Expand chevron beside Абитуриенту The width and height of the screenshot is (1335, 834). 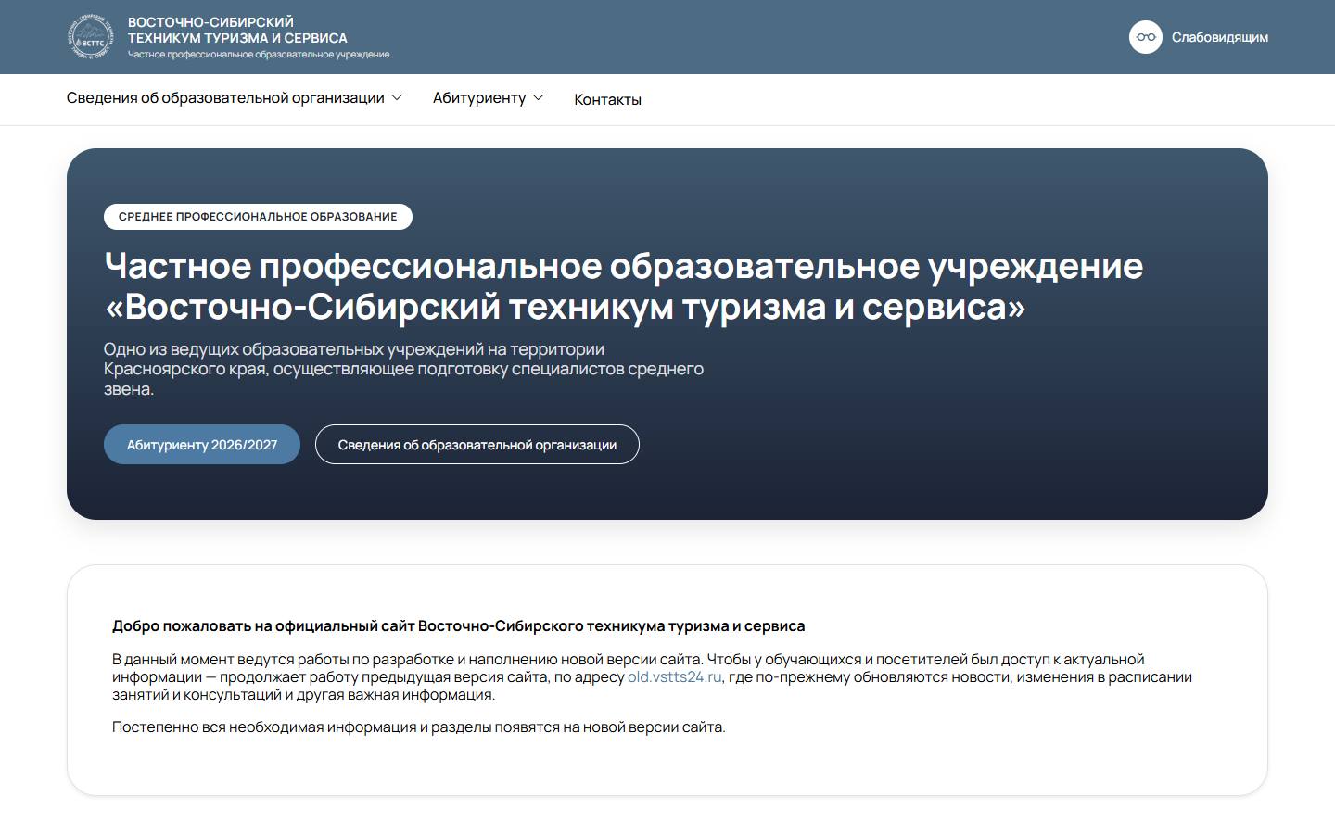[539, 97]
